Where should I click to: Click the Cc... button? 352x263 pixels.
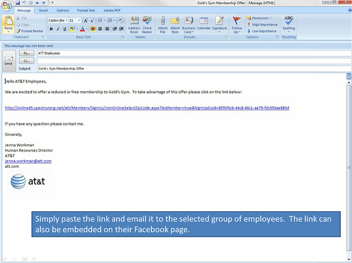click(26, 61)
